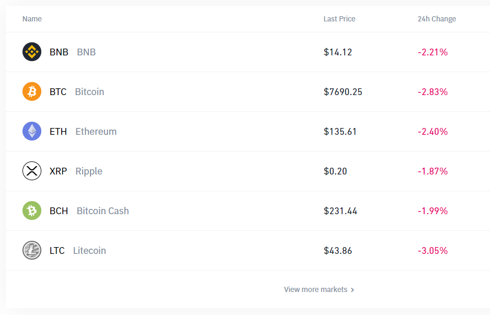Click the 24h Change column header
This screenshot has height=315, width=490.
tap(437, 19)
